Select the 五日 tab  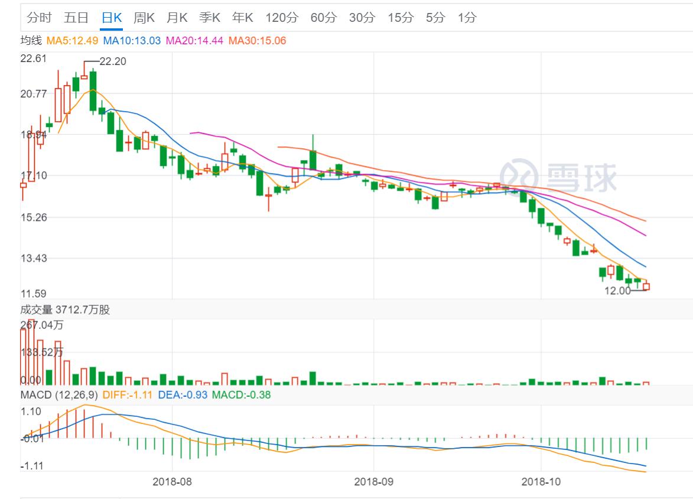click(x=76, y=18)
